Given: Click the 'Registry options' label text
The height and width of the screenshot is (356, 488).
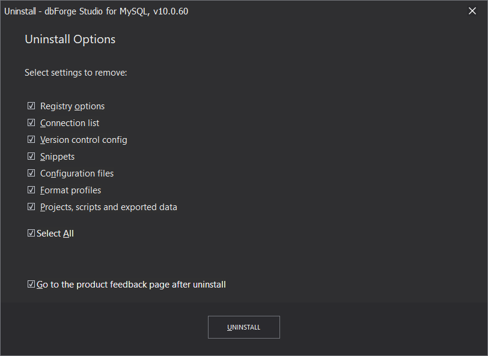Looking at the screenshot, I should pos(72,106).
